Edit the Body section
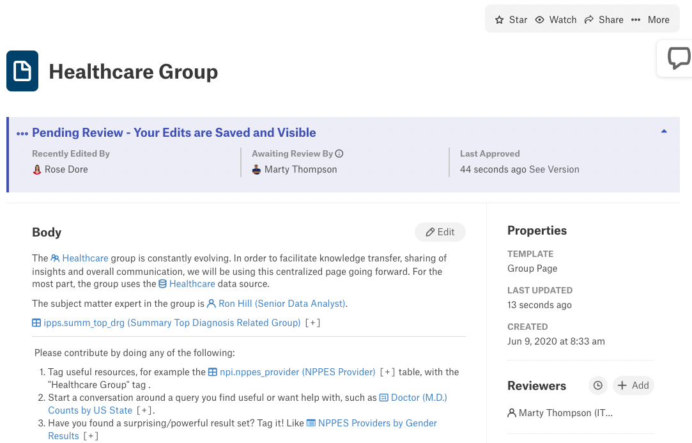 (x=440, y=232)
